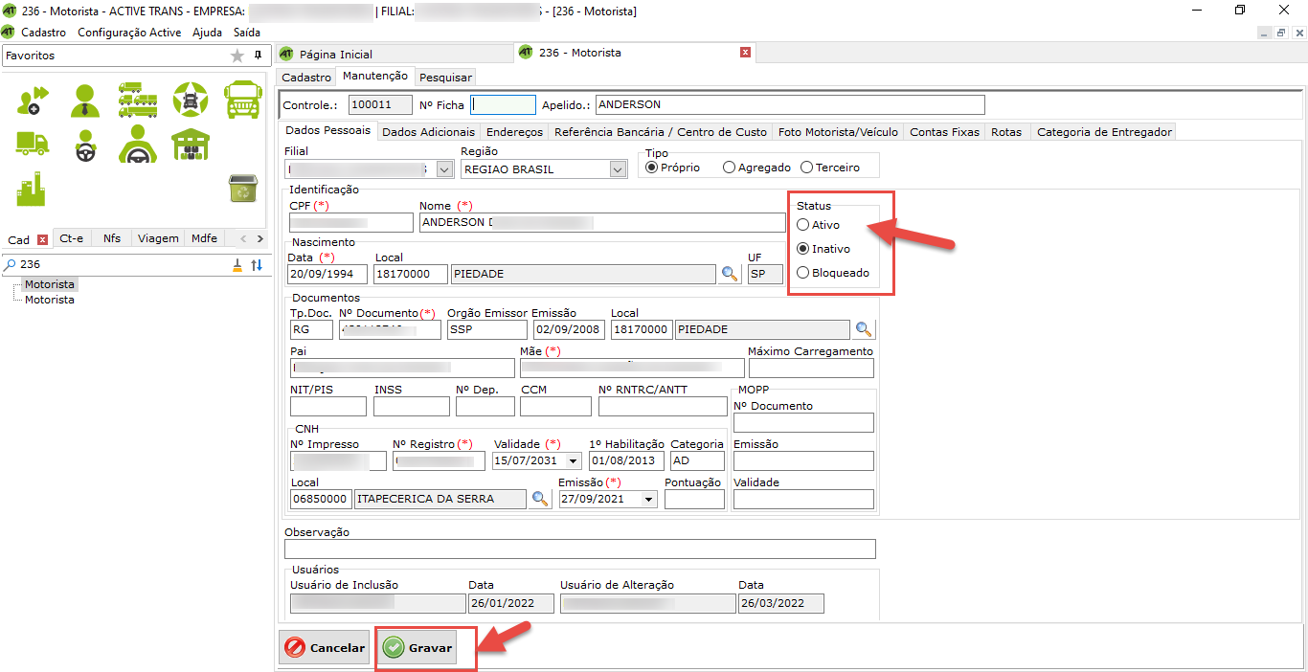Switch to the Cadastro sub-tab
This screenshot has width=1308, height=672.
(x=306, y=77)
